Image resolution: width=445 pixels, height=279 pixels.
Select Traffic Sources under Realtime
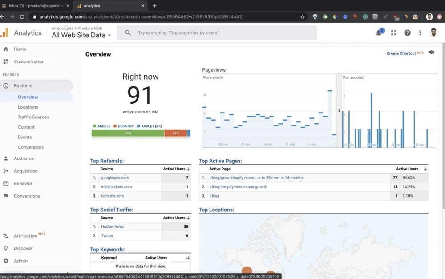(33, 117)
